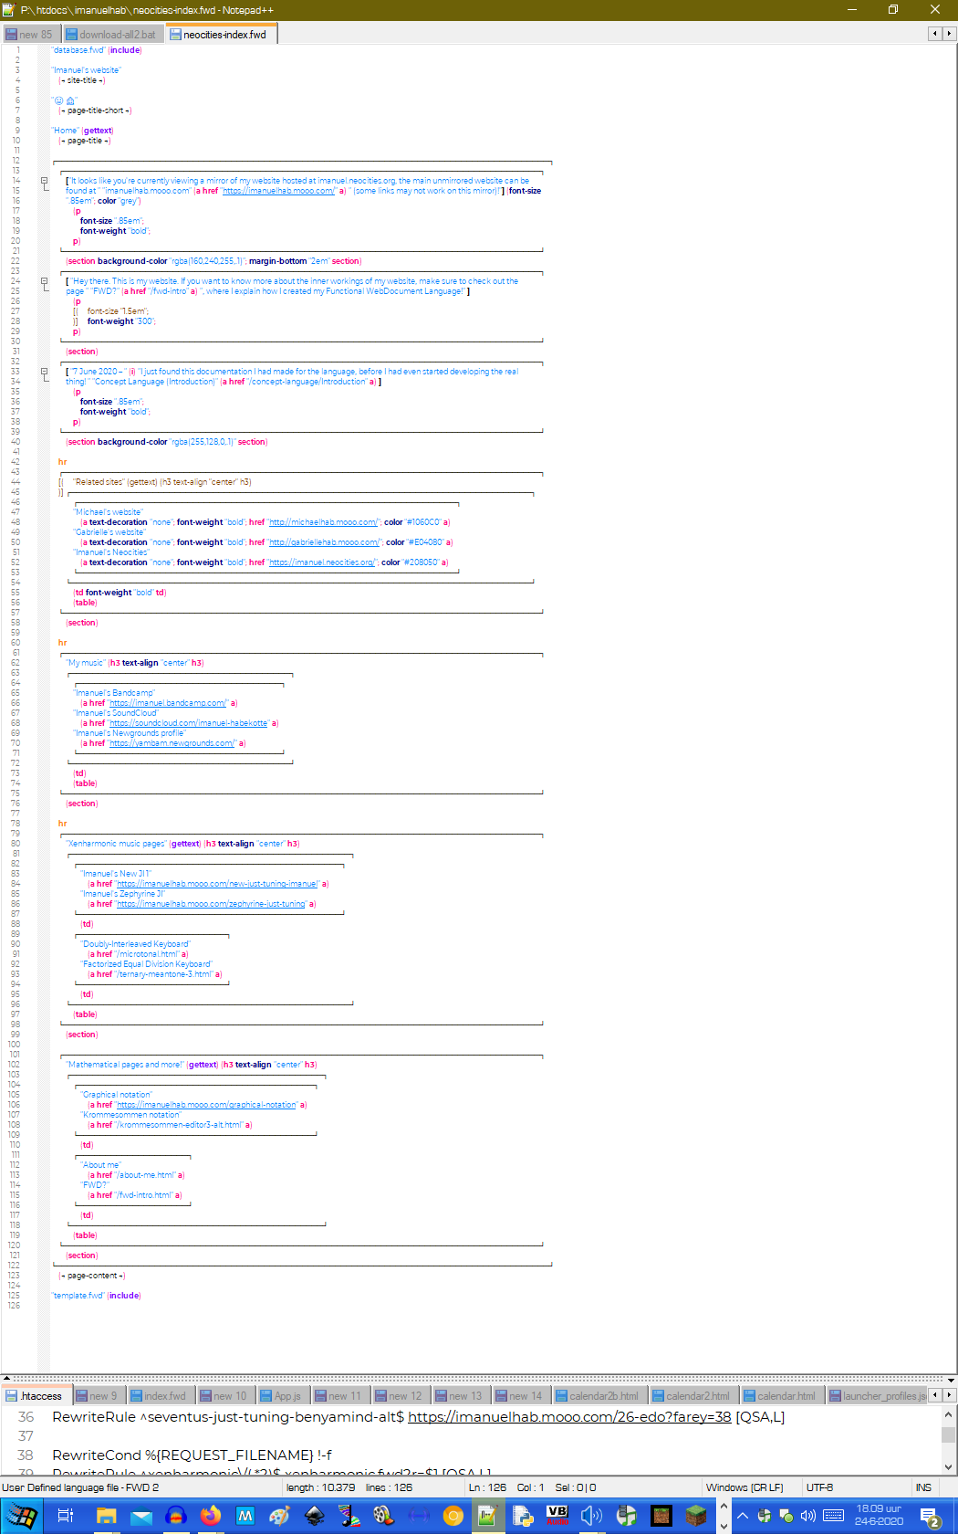Launch File Explorer from the taskbar
This screenshot has height=1534, width=958.
click(107, 1516)
